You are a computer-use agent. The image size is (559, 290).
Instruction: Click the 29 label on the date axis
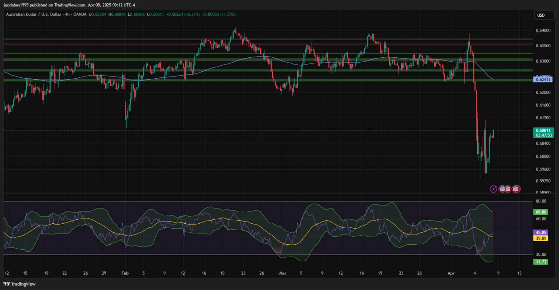click(x=104, y=273)
